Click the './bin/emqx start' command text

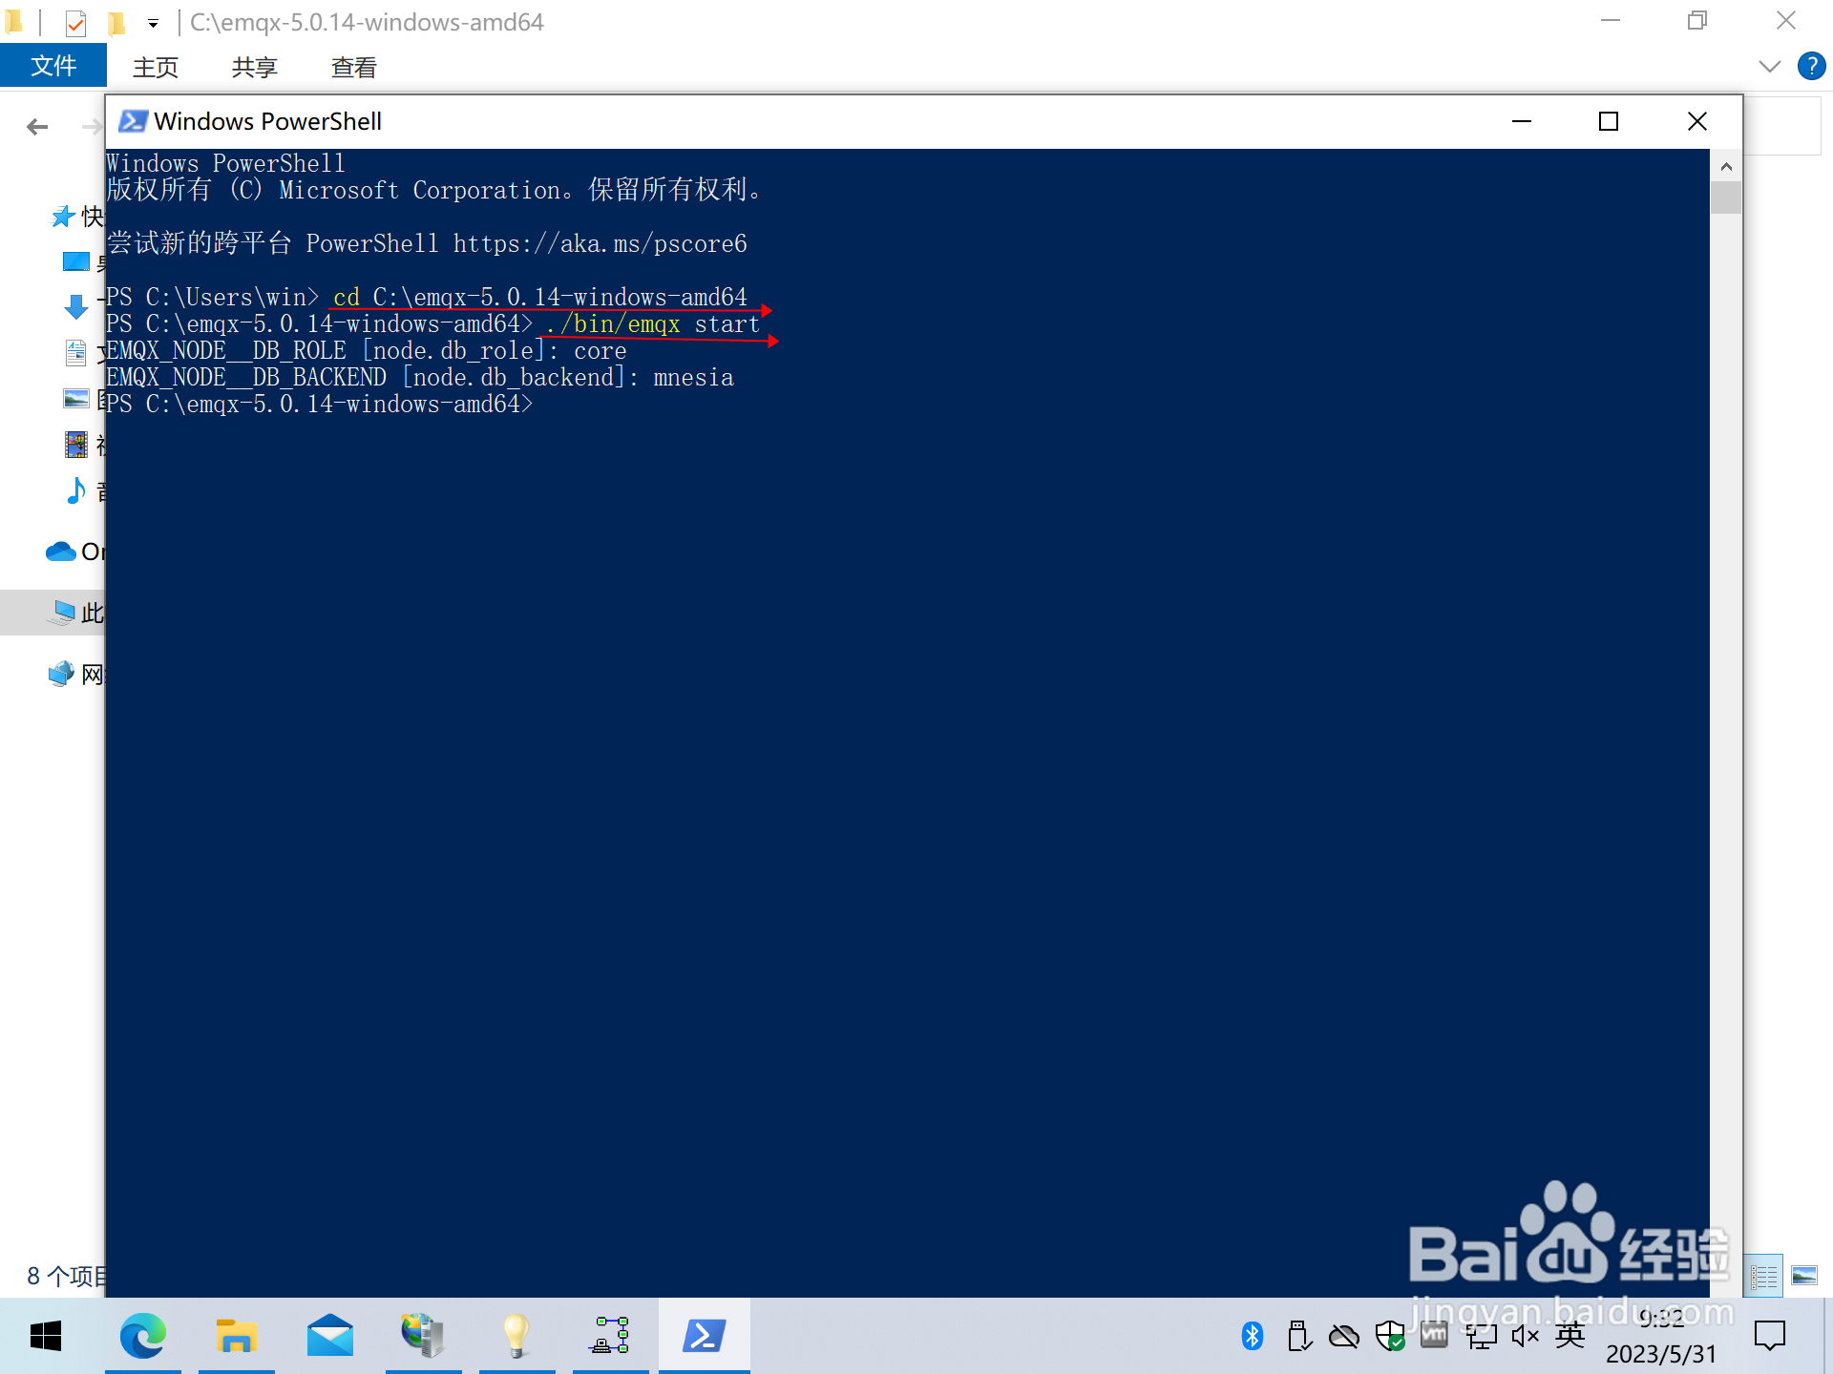tap(653, 324)
